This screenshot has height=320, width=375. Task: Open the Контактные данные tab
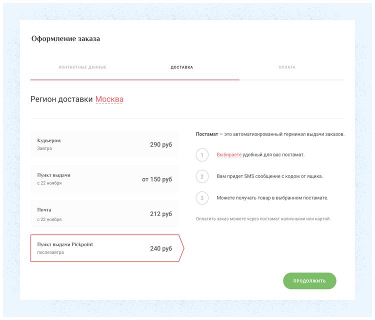[82, 67]
